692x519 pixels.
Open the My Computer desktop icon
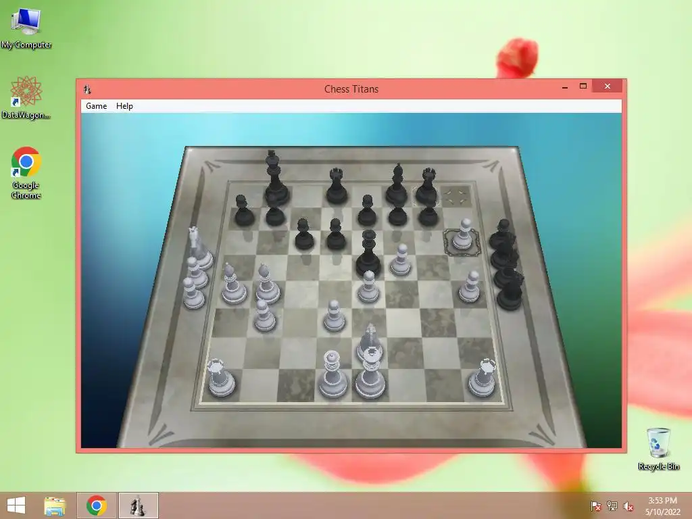pos(26,28)
